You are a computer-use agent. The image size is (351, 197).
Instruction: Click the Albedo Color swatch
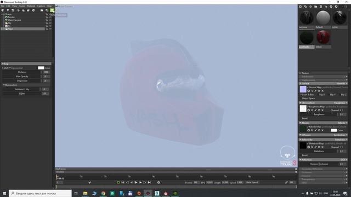(x=334, y=130)
